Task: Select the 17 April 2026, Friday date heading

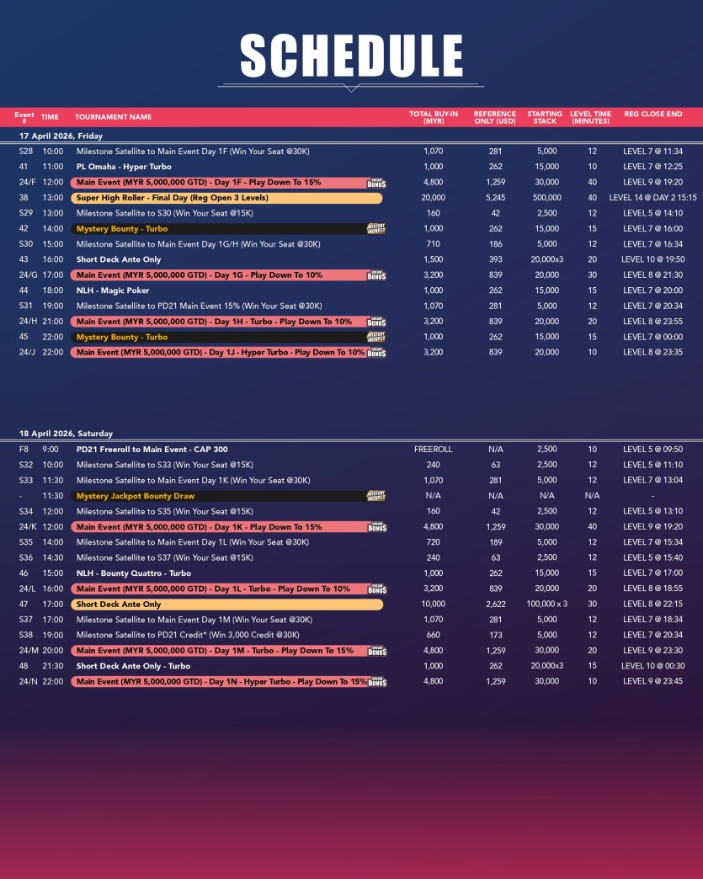Action: point(61,136)
